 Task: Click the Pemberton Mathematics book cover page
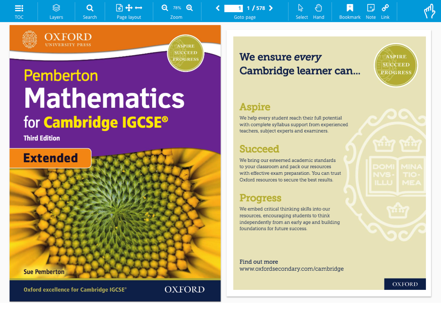pos(115,163)
